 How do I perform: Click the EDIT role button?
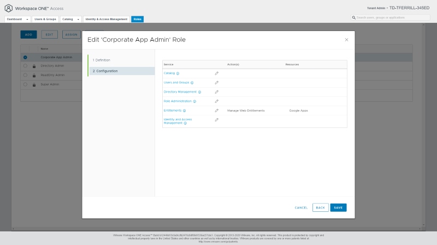click(49, 34)
